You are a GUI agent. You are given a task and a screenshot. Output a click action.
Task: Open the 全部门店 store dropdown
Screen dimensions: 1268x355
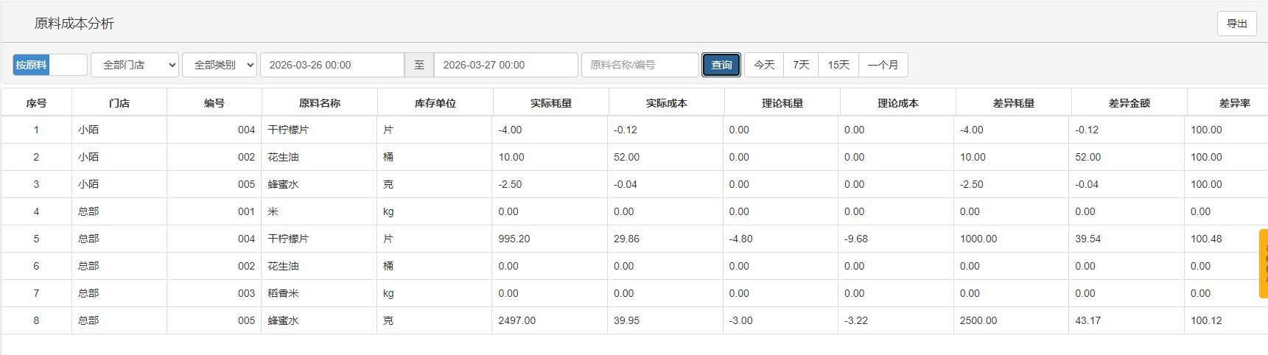click(135, 65)
